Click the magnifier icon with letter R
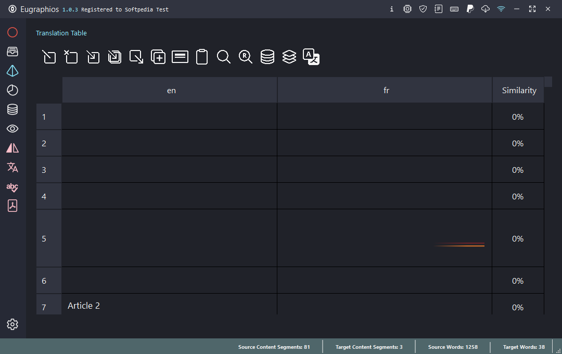The height and width of the screenshot is (354, 562). tap(246, 57)
